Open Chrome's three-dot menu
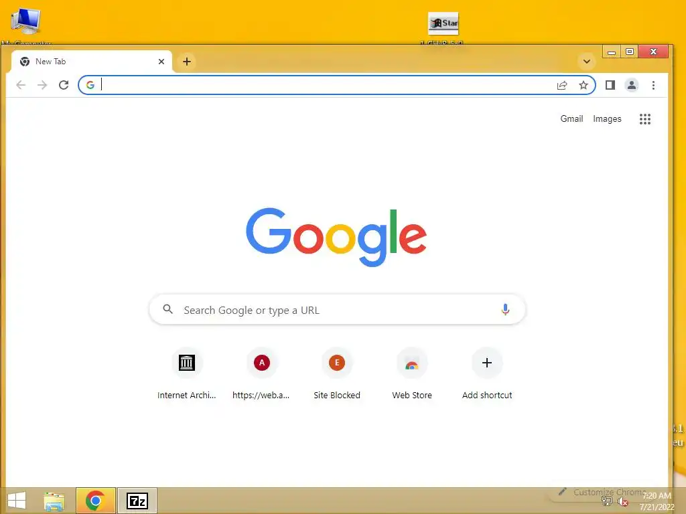Image resolution: width=686 pixels, height=514 pixels. 653,85
